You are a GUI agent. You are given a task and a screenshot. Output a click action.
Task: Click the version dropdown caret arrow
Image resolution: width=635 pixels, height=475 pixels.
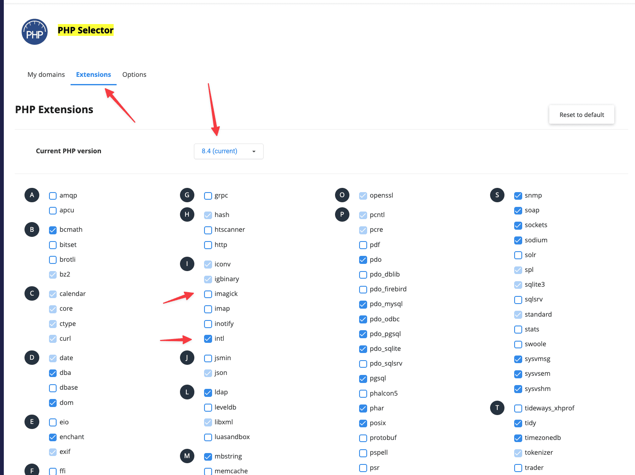(x=254, y=152)
